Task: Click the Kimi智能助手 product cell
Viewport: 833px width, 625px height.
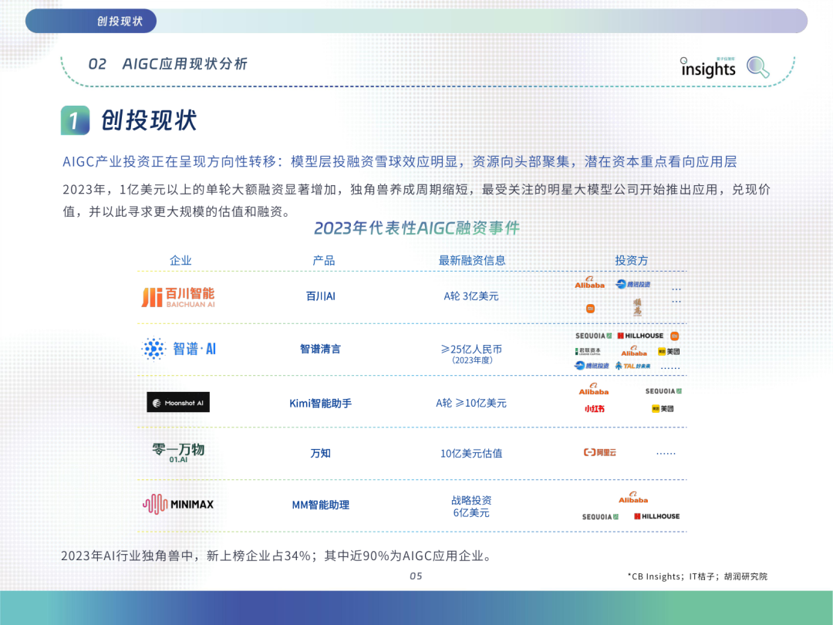Action: click(320, 404)
